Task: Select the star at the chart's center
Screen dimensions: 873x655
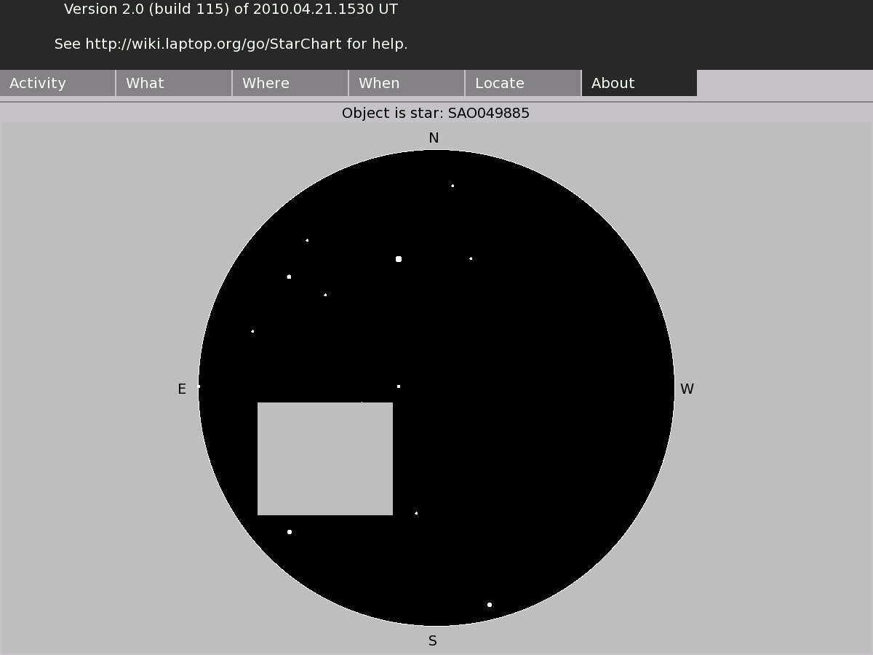Action: click(399, 386)
